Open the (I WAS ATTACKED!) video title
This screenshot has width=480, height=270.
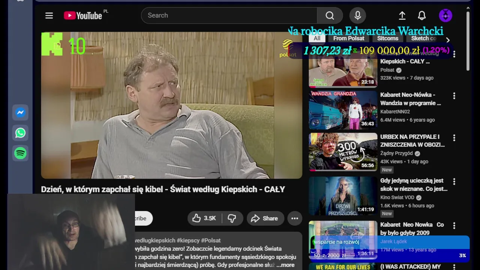pyautogui.click(x=411, y=267)
